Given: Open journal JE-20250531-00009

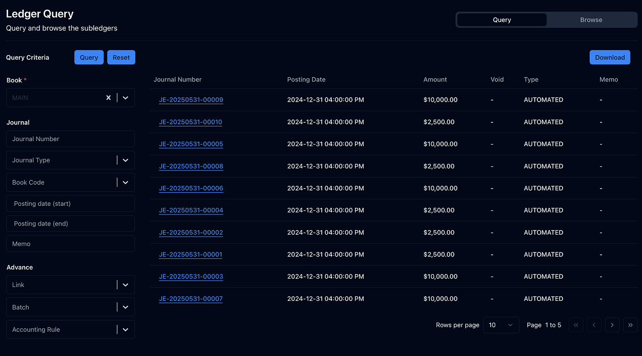Looking at the screenshot, I should coord(191,100).
